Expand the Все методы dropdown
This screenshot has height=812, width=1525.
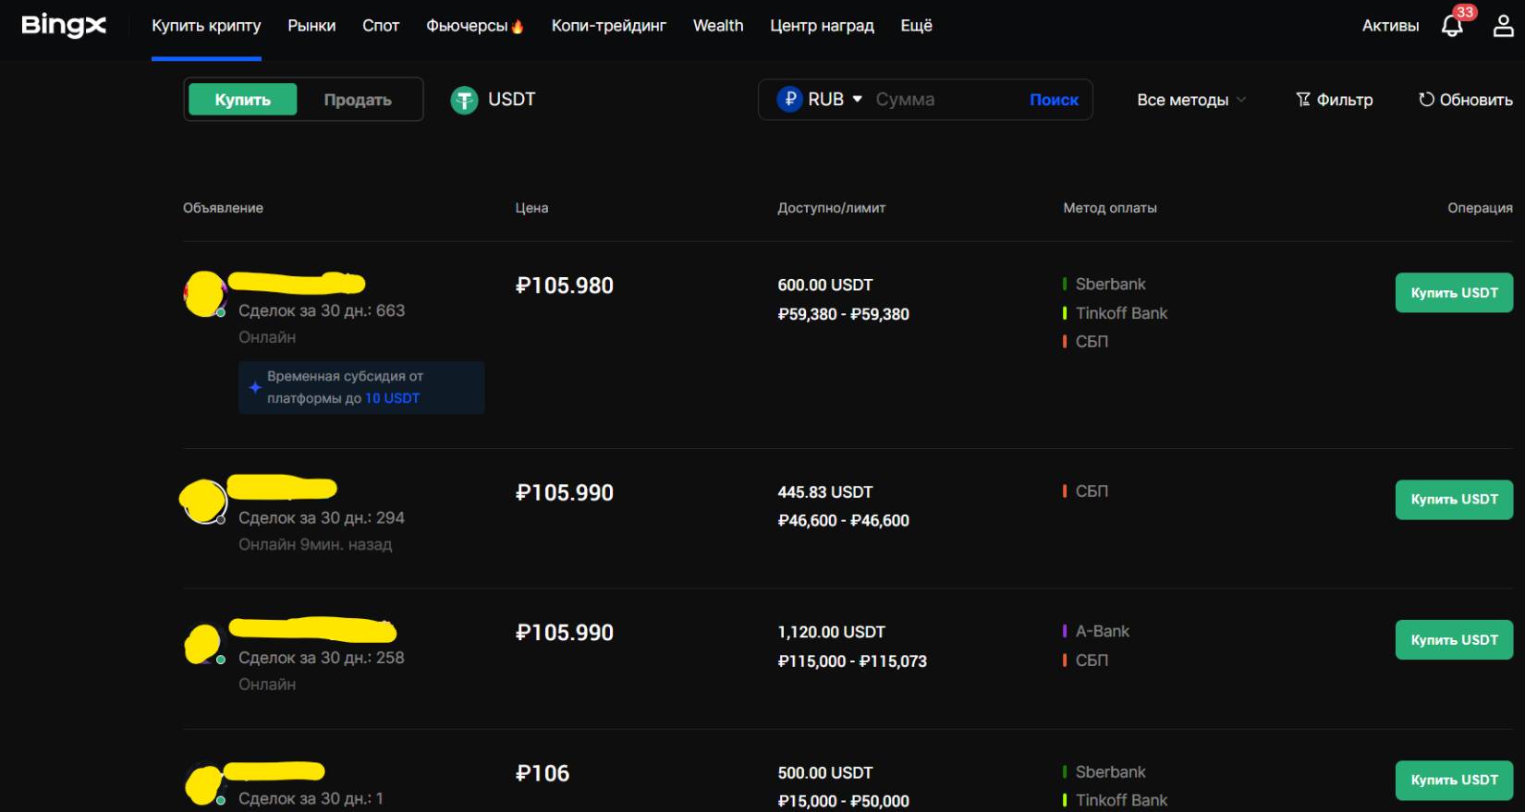1190,100
